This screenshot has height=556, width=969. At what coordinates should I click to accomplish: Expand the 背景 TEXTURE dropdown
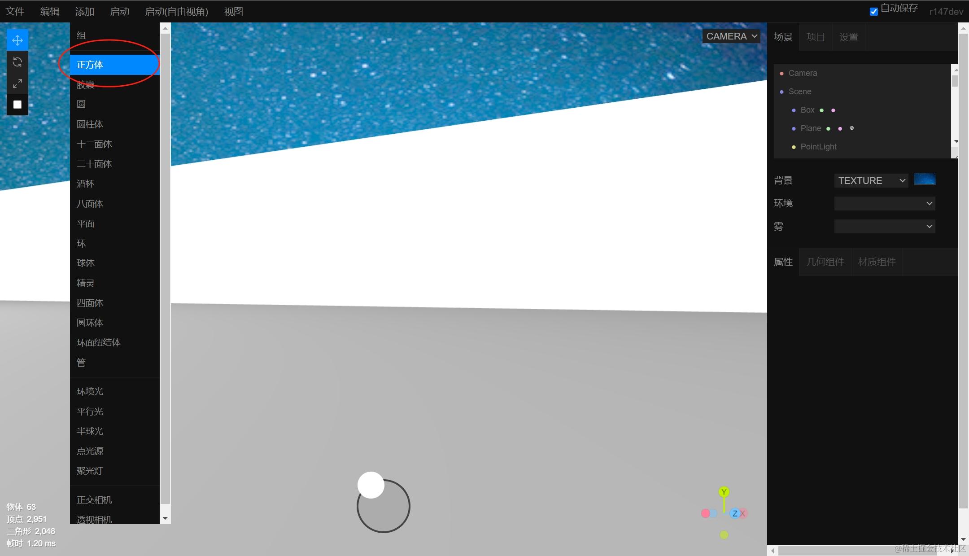(x=870, y=180)
